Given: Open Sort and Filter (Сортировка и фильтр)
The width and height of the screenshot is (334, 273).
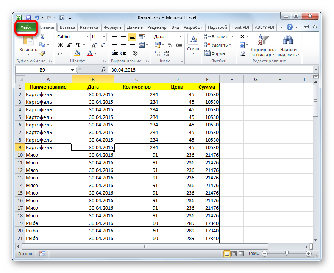Looking at the screenshot, I should click(263, 45).
